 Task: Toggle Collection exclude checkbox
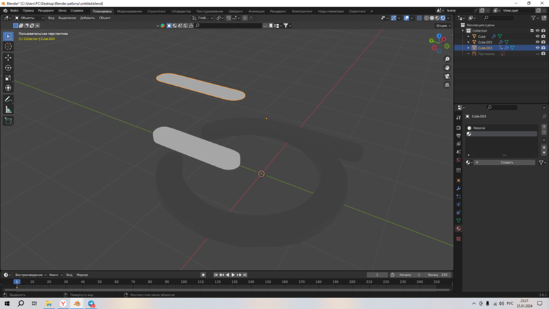(533, 31)
